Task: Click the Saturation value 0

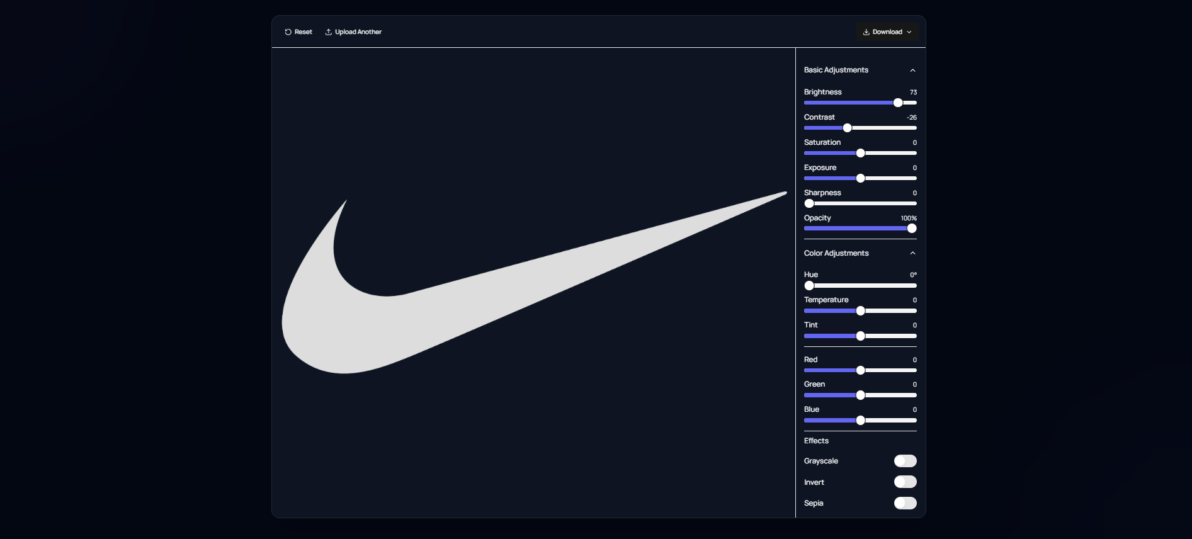Action: (915, 143)
